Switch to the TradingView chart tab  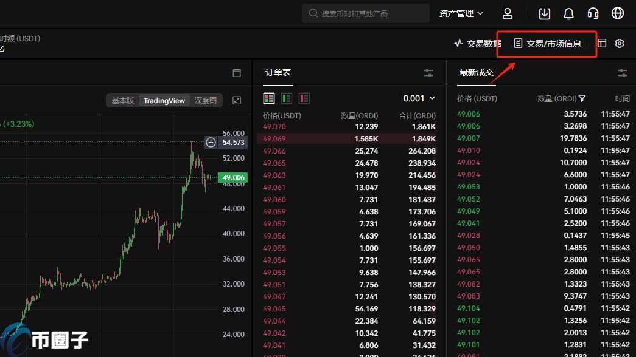click(x=164, y=100)
